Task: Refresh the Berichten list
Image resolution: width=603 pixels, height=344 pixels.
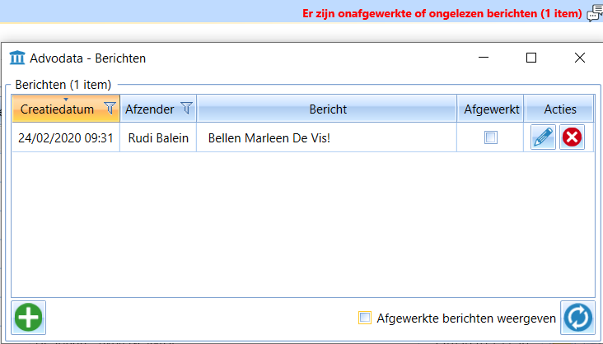Action: coord(577,318)
